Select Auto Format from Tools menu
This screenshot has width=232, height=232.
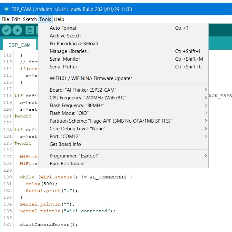click(x=63, y=28)
